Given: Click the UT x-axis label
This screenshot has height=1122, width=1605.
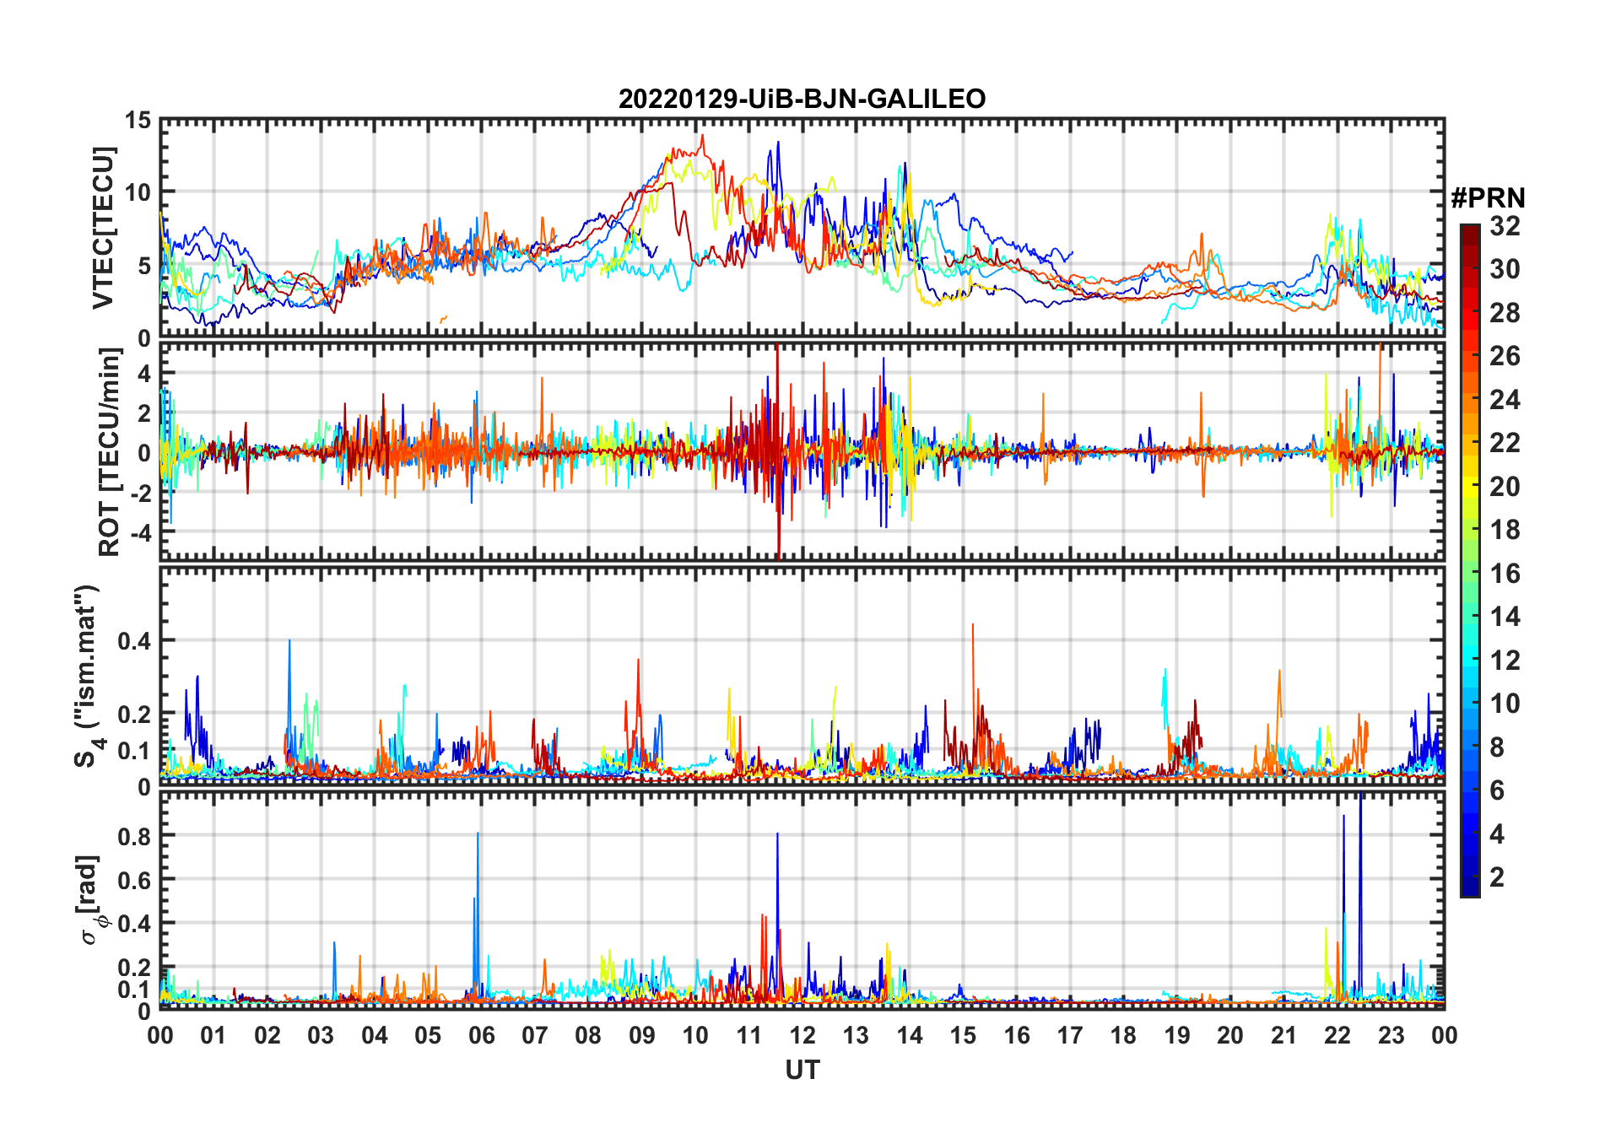Looking at the screenshot, I should point(802,1071).
